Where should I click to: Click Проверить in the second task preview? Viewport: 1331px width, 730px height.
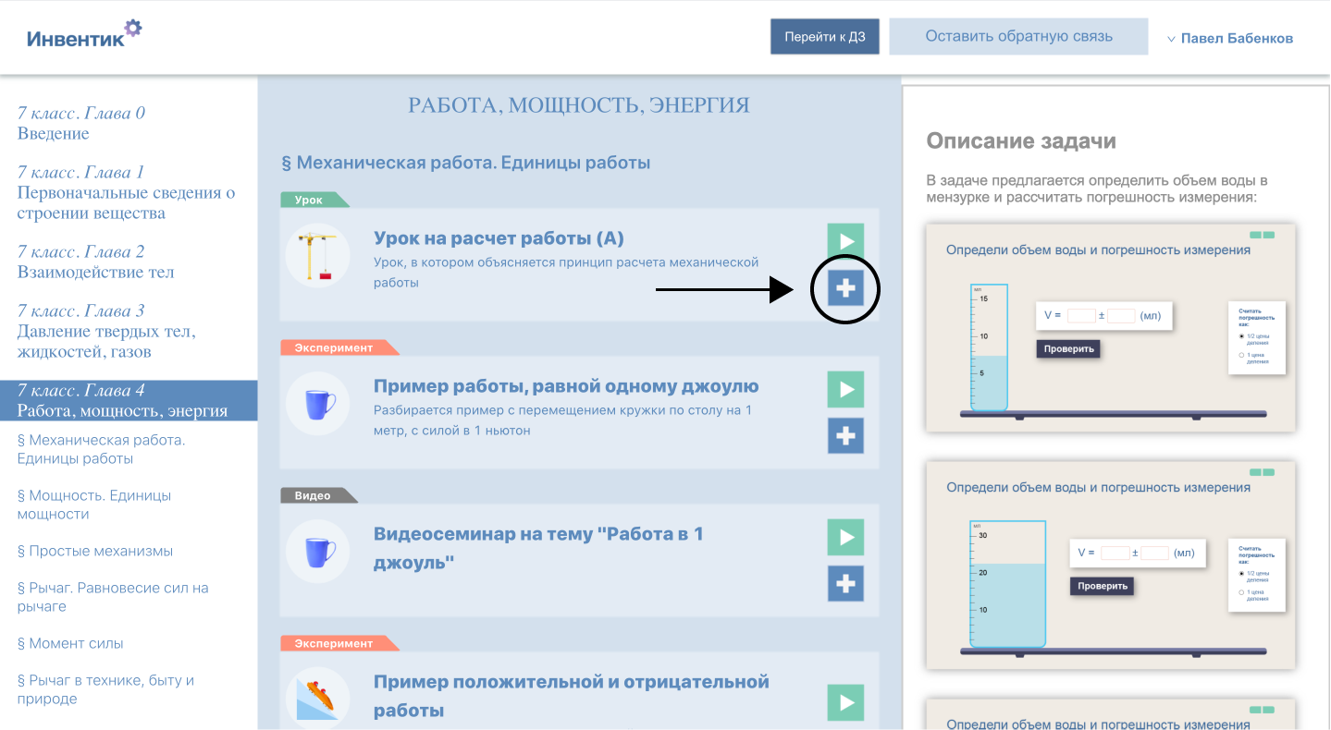tap(1102, 586)
